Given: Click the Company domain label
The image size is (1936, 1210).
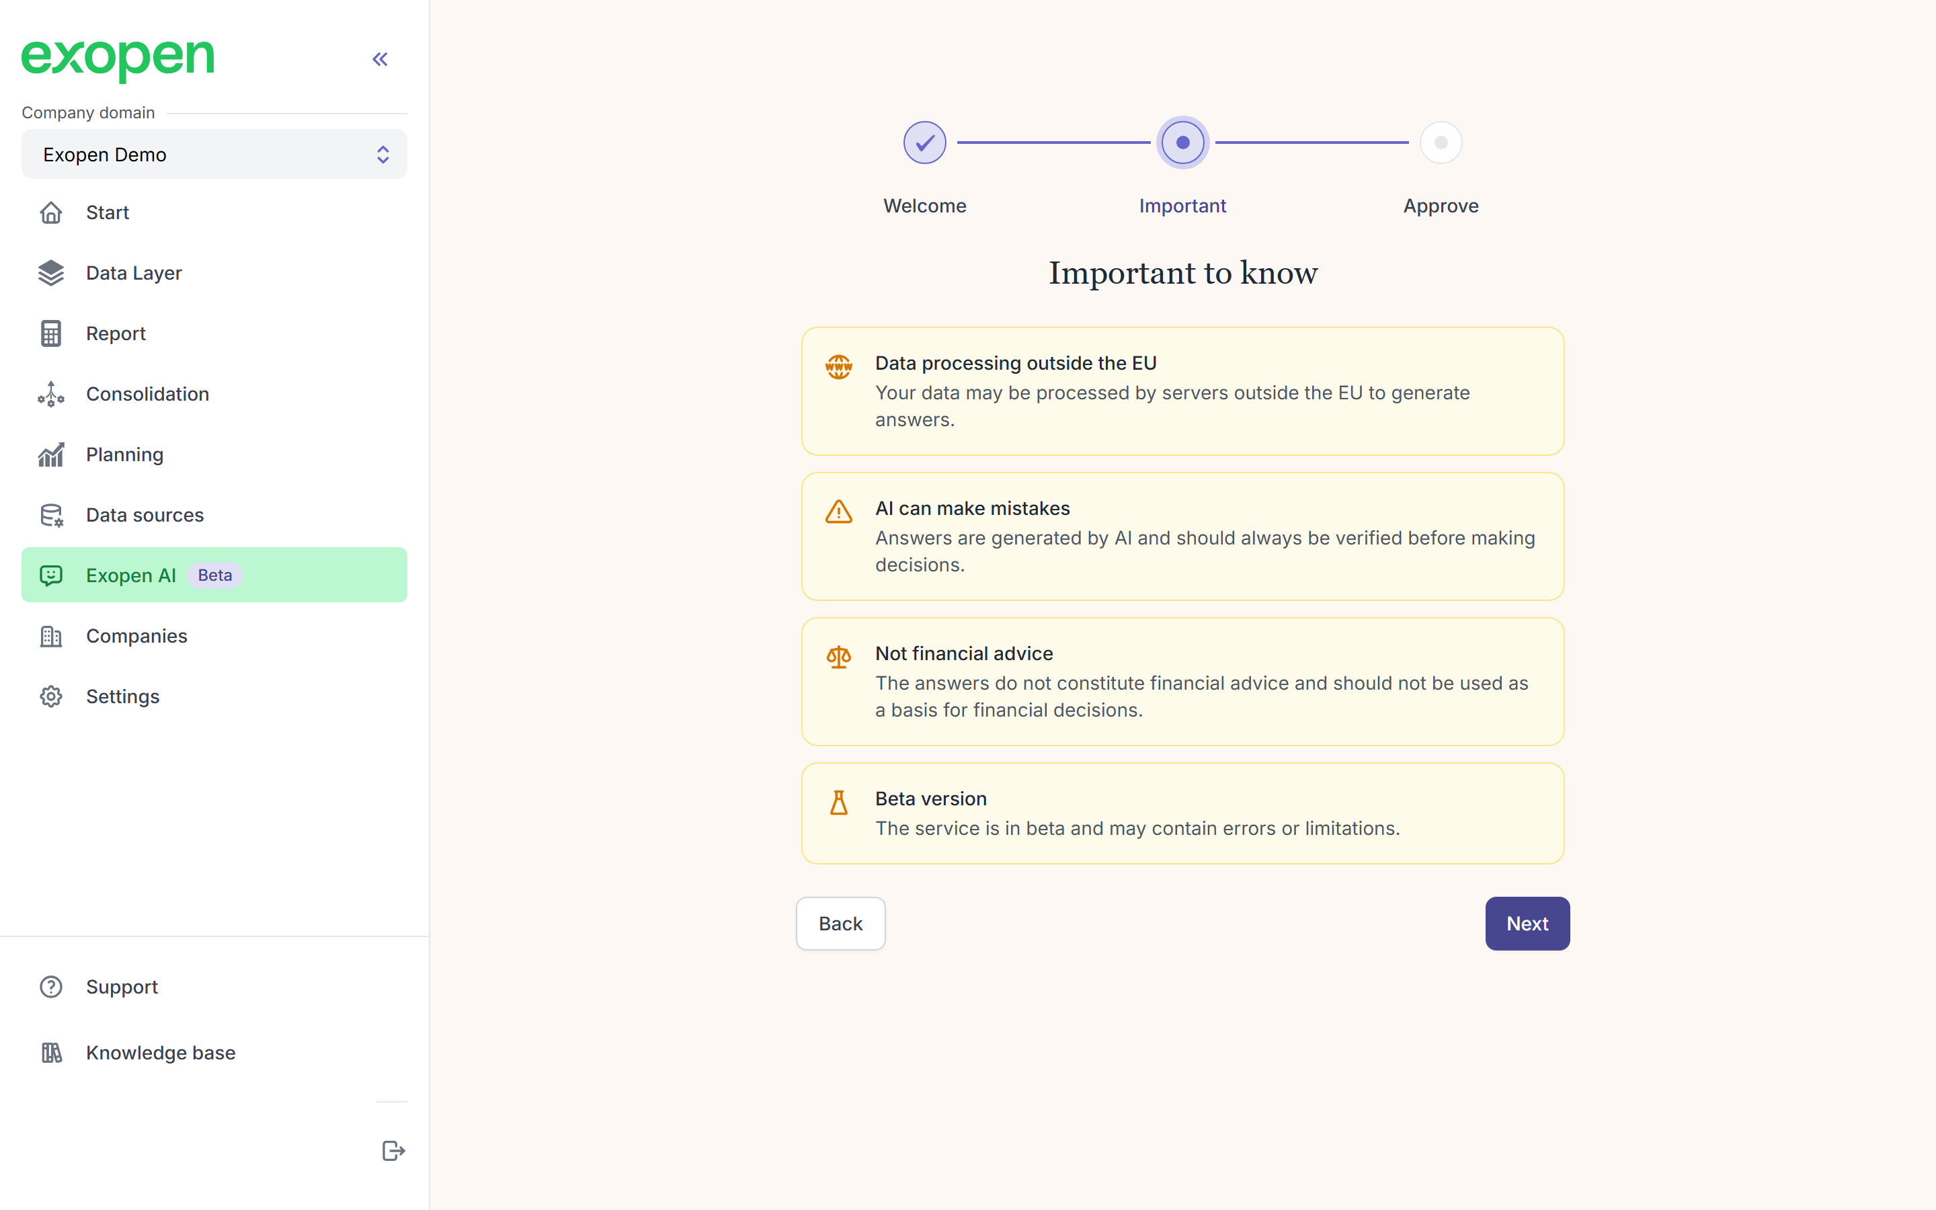Looking at the screenshot, I should (x=88, y=113).
